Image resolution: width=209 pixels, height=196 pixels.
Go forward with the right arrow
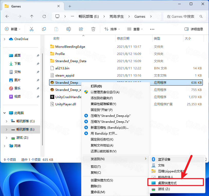(x=20, y=16)
